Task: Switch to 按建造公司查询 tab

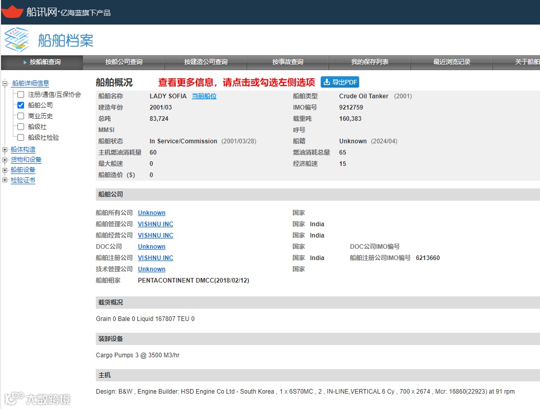Action: point(205,62)
